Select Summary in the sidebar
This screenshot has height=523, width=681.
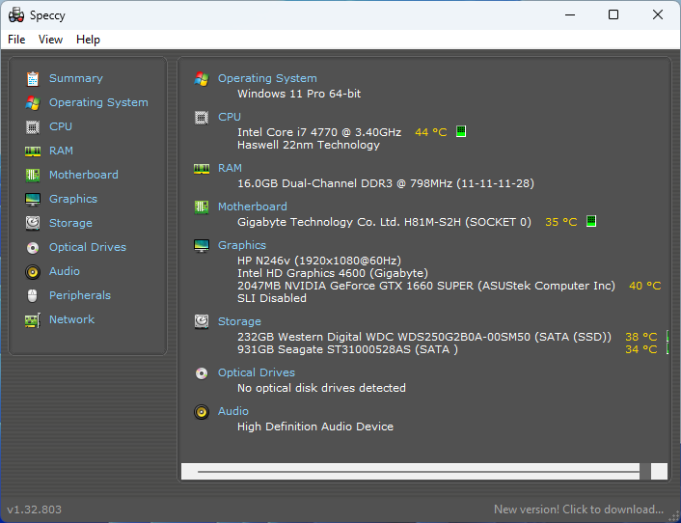(76, 78)
